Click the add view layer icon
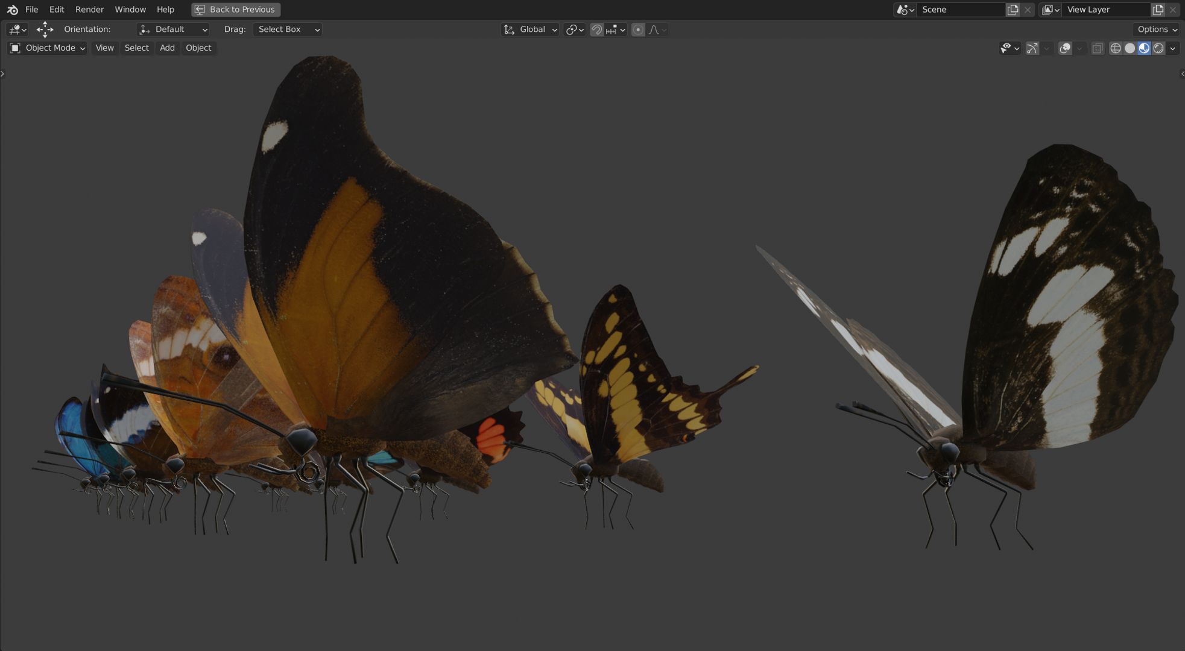The image size is (1185, 651). 1158,10
